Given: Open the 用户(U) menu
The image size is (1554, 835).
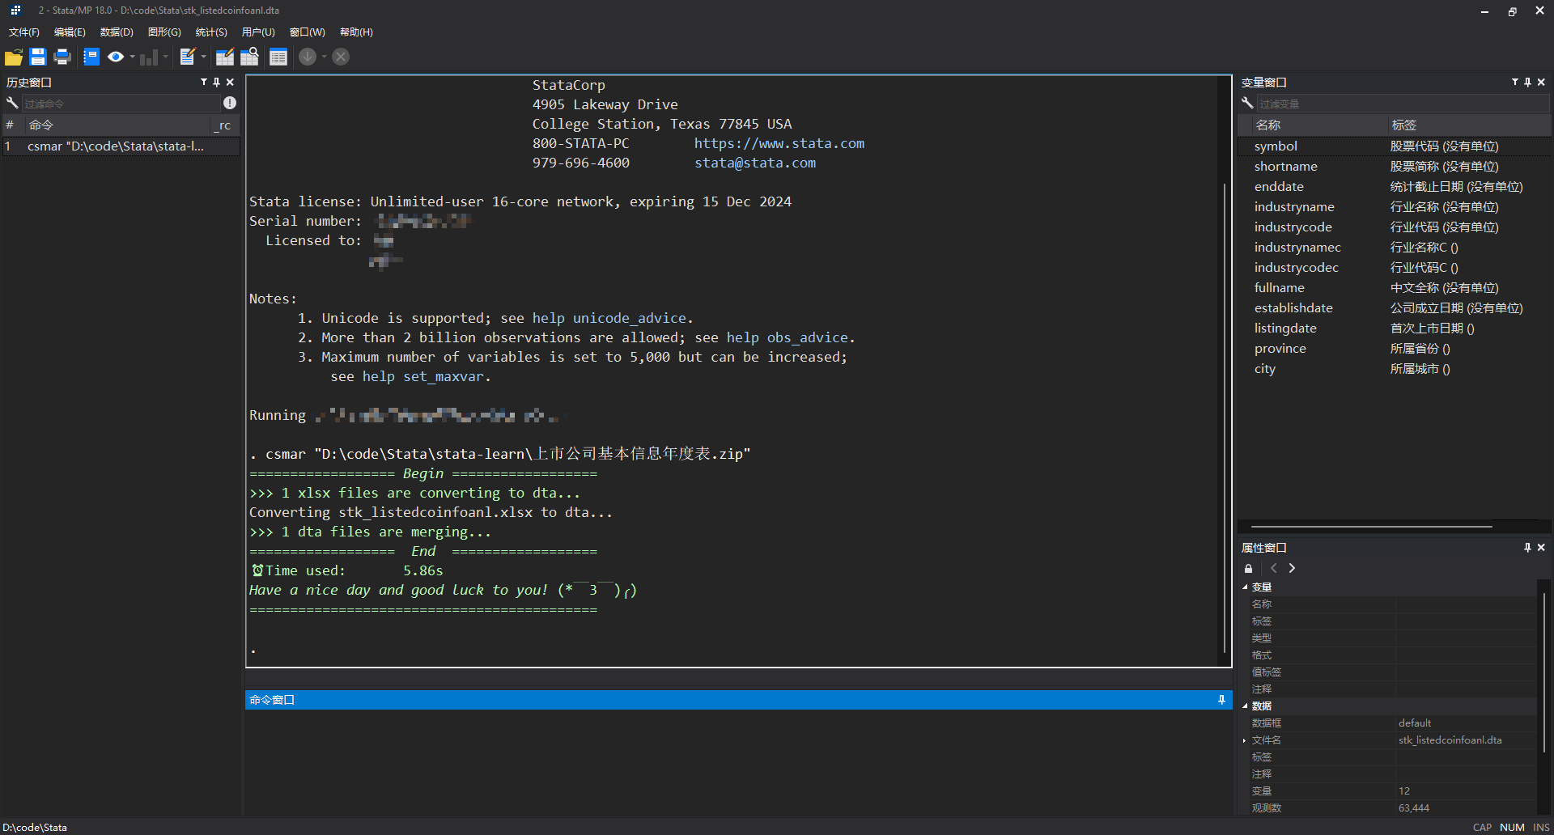Looking at the screenshot, I should coord(258,32).
